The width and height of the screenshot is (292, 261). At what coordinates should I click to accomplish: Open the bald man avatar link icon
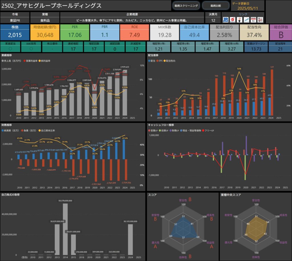click(240, 20)
